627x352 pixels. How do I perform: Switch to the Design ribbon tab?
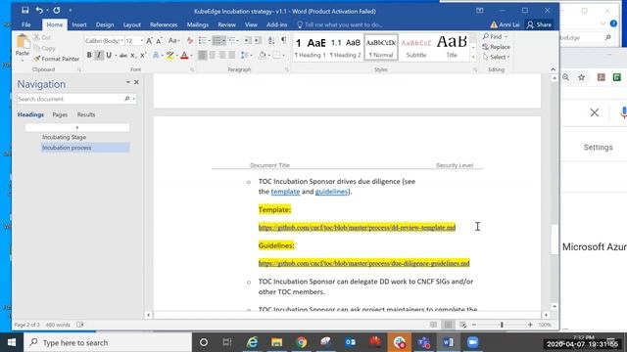pyautogui.click(x=105, y=24)
